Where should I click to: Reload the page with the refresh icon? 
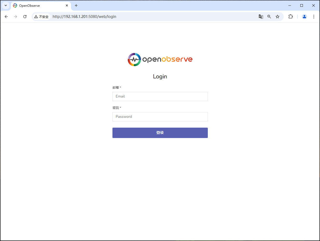tap(25, 16)
